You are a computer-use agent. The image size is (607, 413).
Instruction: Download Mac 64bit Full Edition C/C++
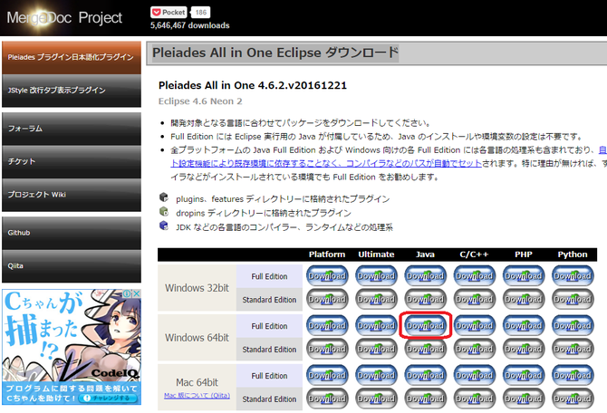click(x=474, y=375)
